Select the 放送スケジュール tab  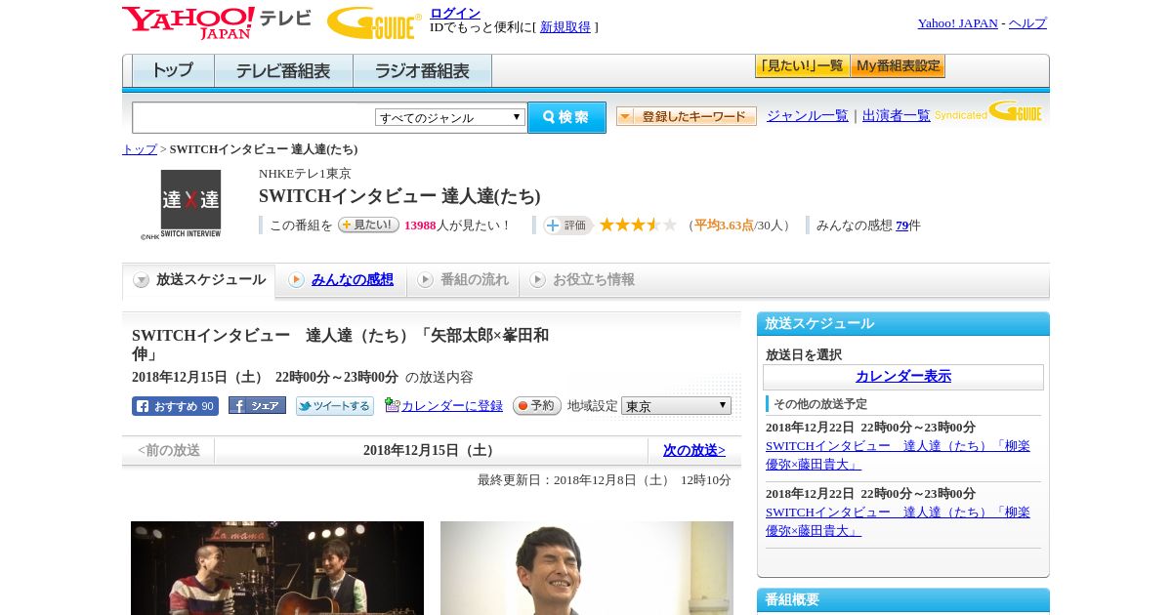(x=199, y=280)
